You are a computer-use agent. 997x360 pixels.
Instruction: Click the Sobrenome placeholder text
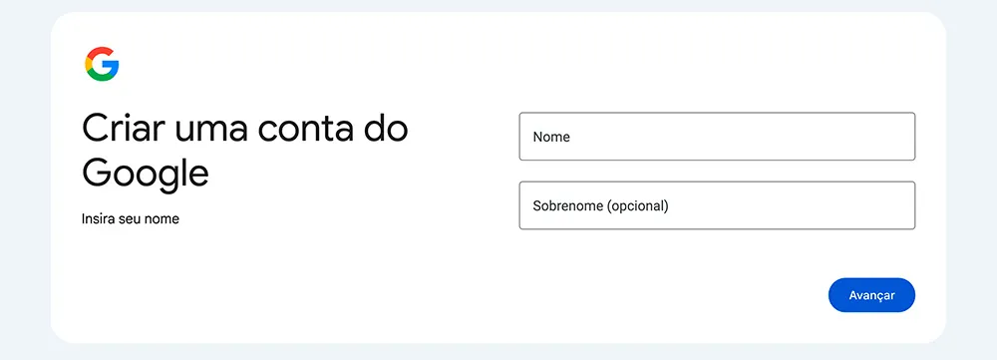[600, 206]
